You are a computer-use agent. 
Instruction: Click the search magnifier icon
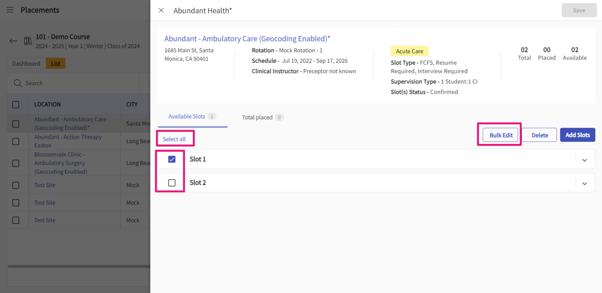click(x=18, y=83)
